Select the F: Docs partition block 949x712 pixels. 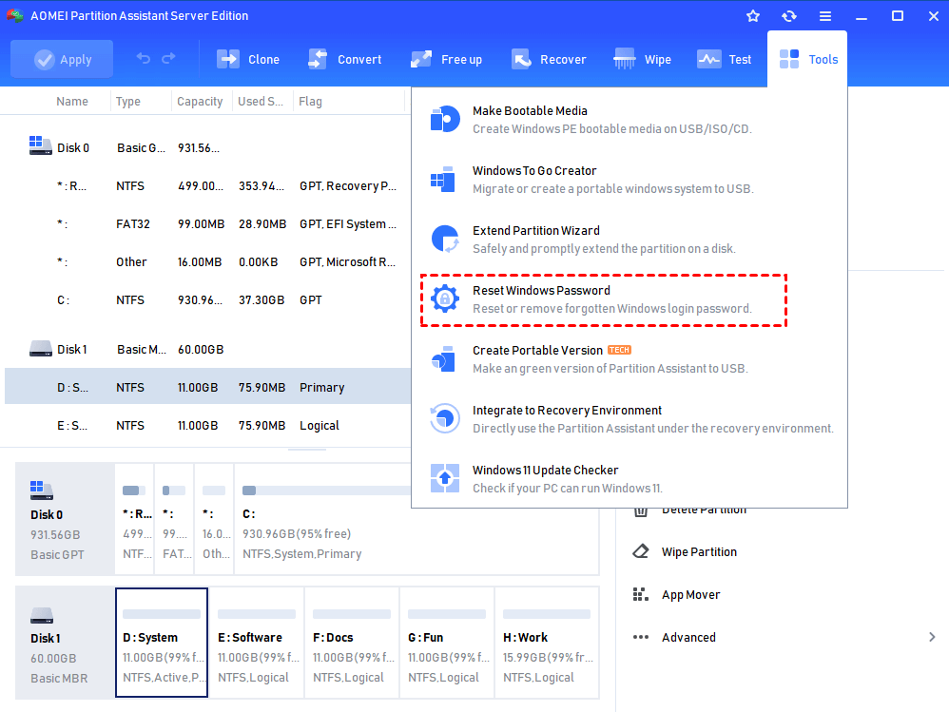tap(352, 643)
